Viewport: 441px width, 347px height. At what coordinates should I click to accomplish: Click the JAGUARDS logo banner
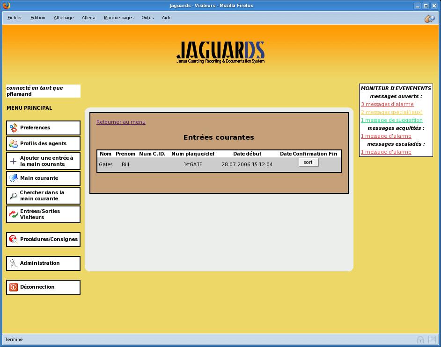(220, 52)
